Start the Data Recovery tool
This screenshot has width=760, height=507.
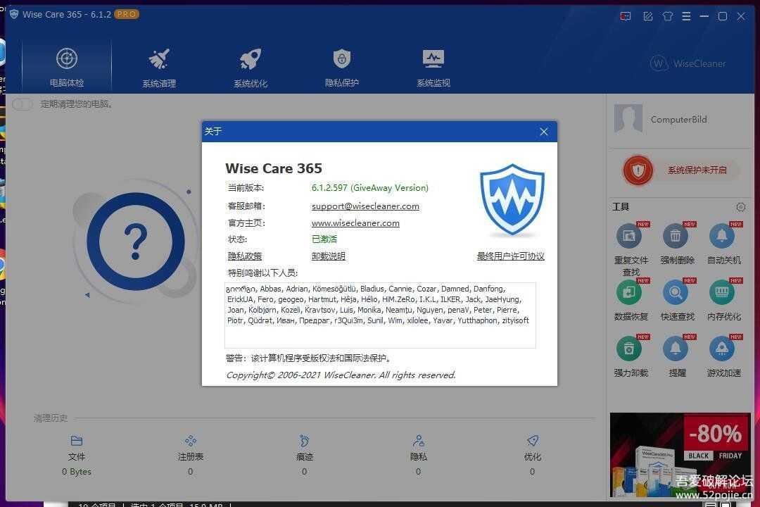click(629, 292)
